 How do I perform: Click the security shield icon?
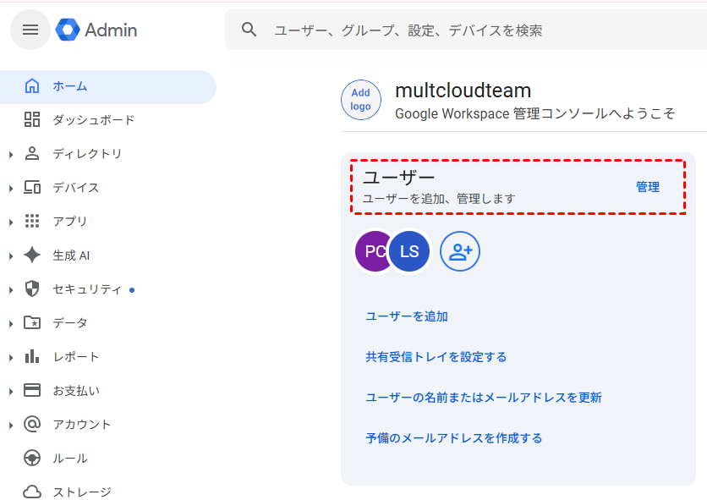(32, 288)
